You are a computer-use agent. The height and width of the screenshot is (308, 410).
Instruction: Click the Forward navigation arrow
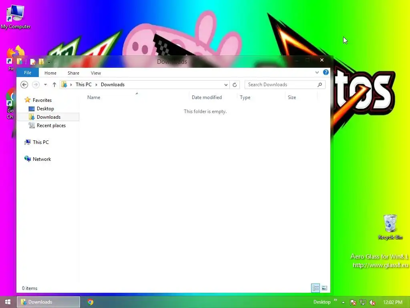[36, 84]
